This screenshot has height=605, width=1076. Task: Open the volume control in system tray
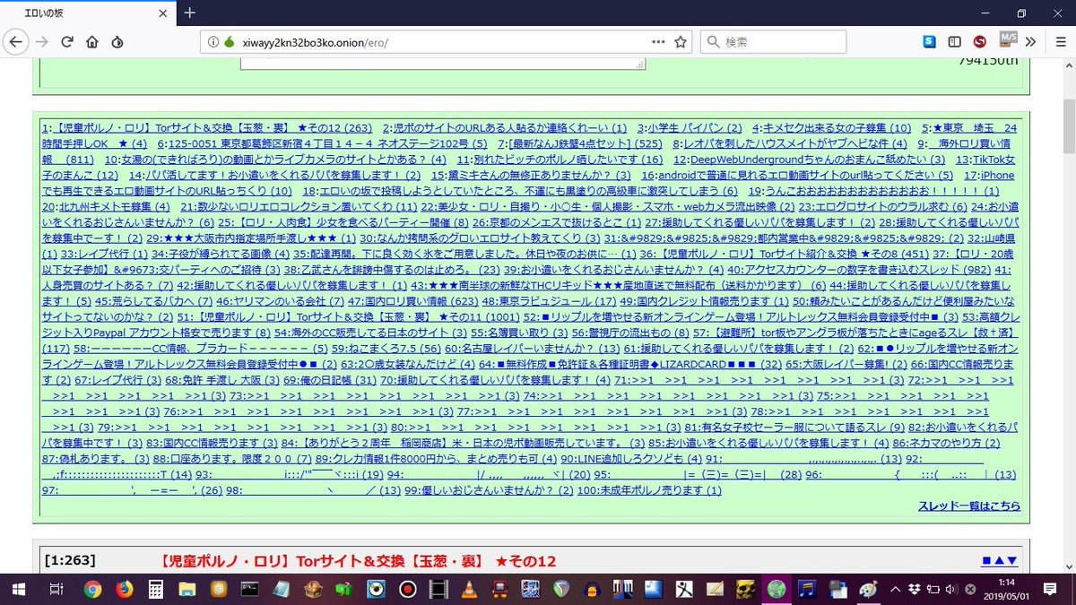pyautogui.click(x=951, y=589)
